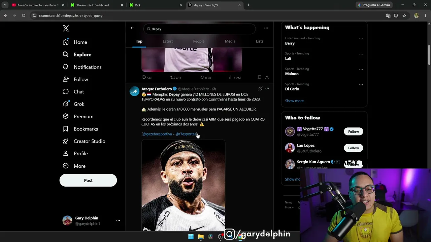Image resolution: width=431 pixels, height=242 pixels.
Task: Open the @gazetaesportiva mention link
Action: point(157,134)
